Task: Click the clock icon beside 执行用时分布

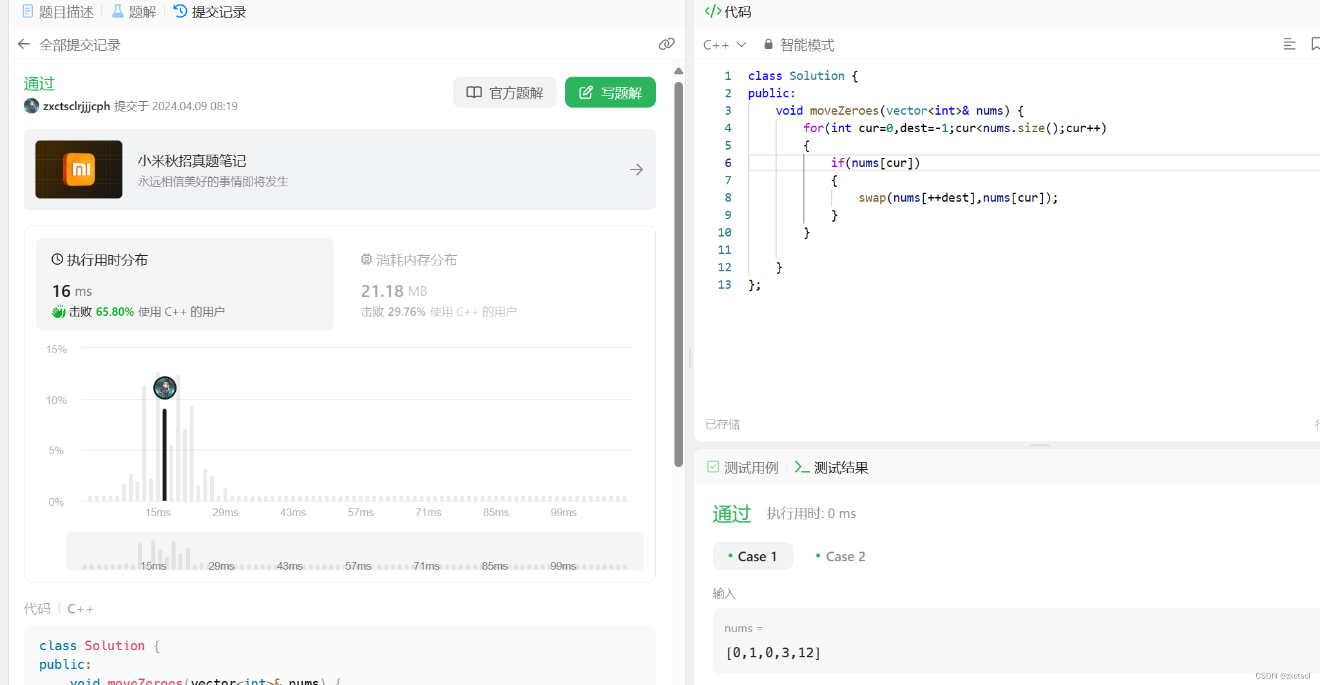Action: (x=57, y=260)
